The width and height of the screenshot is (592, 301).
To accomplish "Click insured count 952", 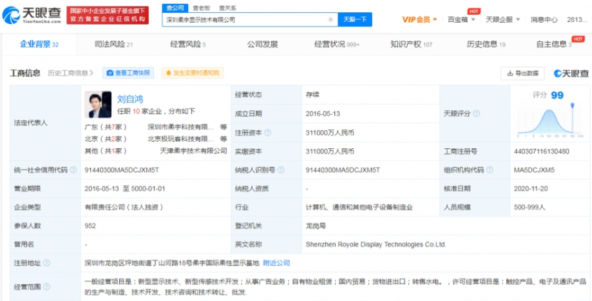I will [90, 226].
